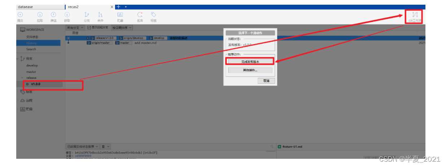Open the list view mode dropdown

point(105,147)
